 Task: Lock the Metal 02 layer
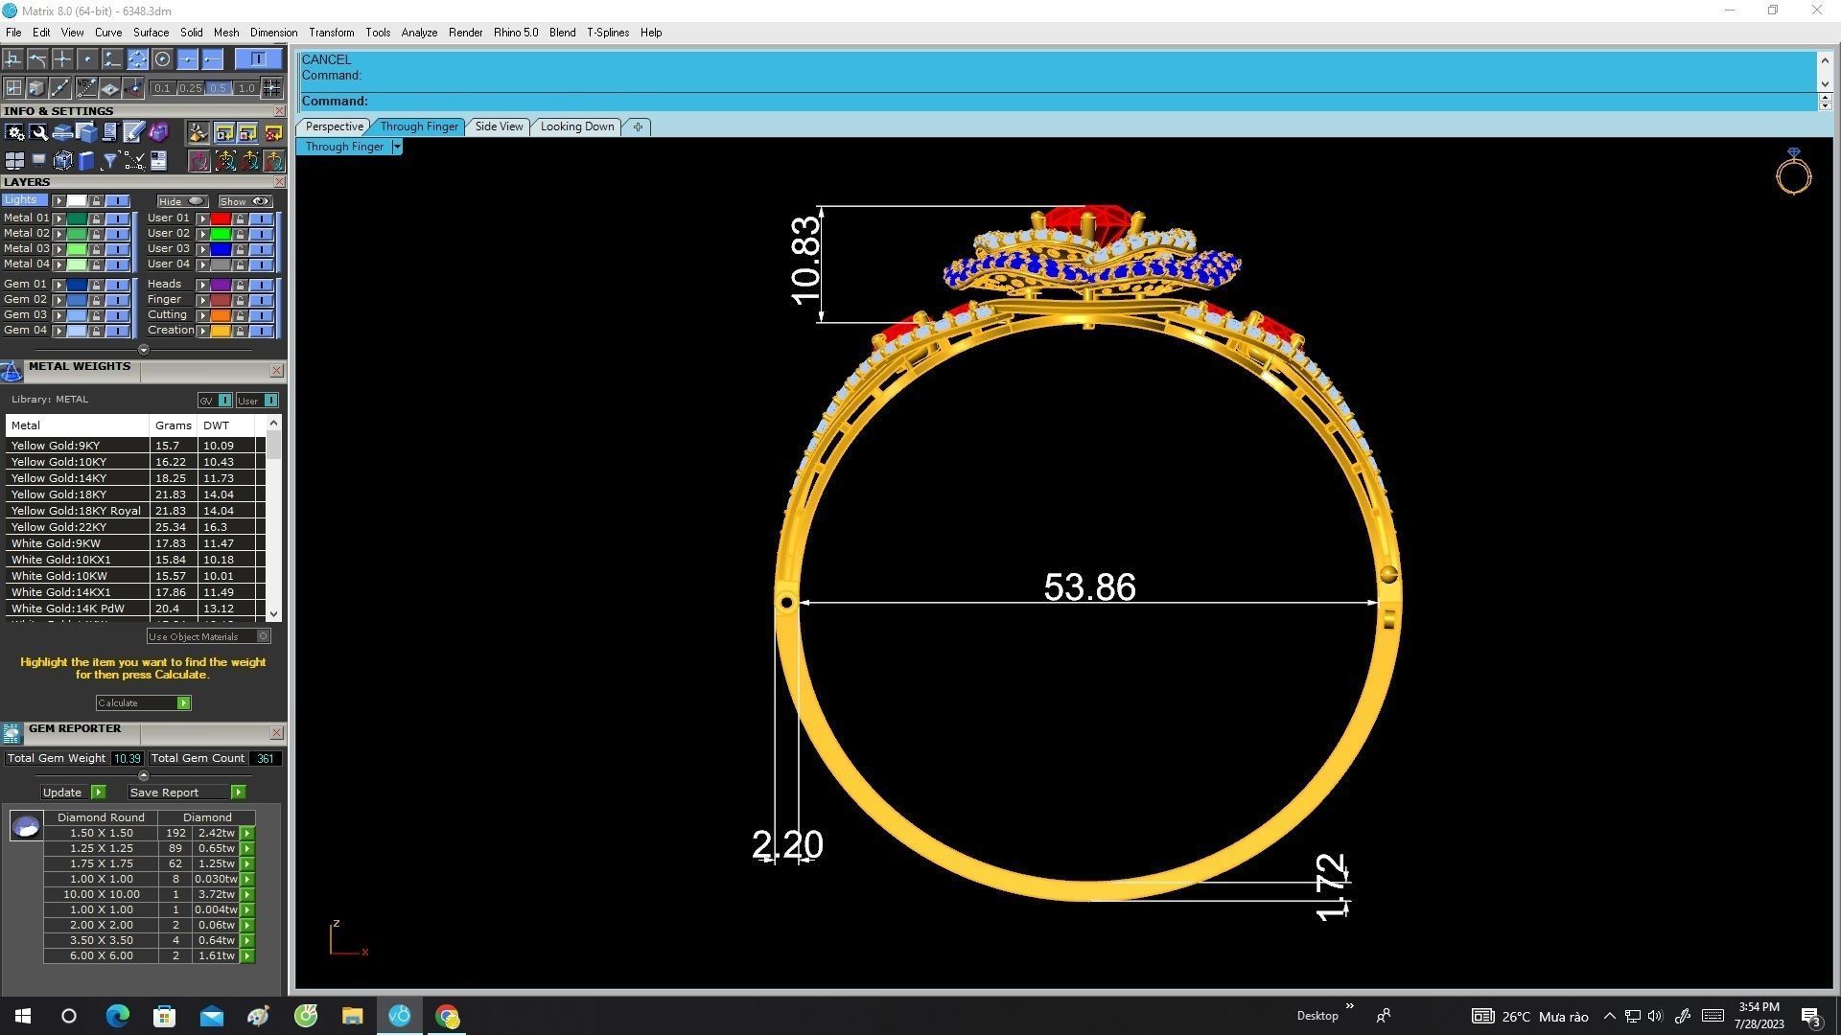point(96,234)
